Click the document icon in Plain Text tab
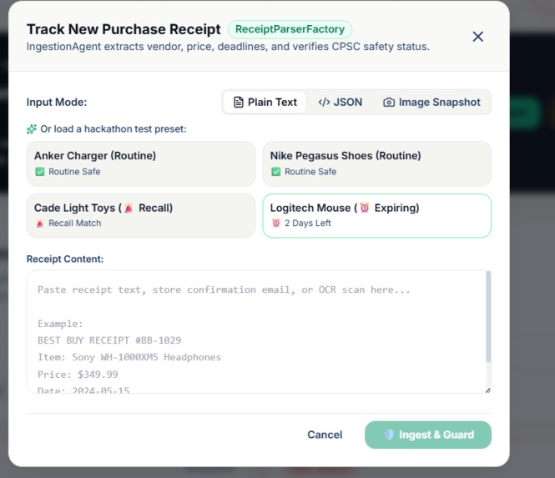Screen dimensions: 555x478 239,103
